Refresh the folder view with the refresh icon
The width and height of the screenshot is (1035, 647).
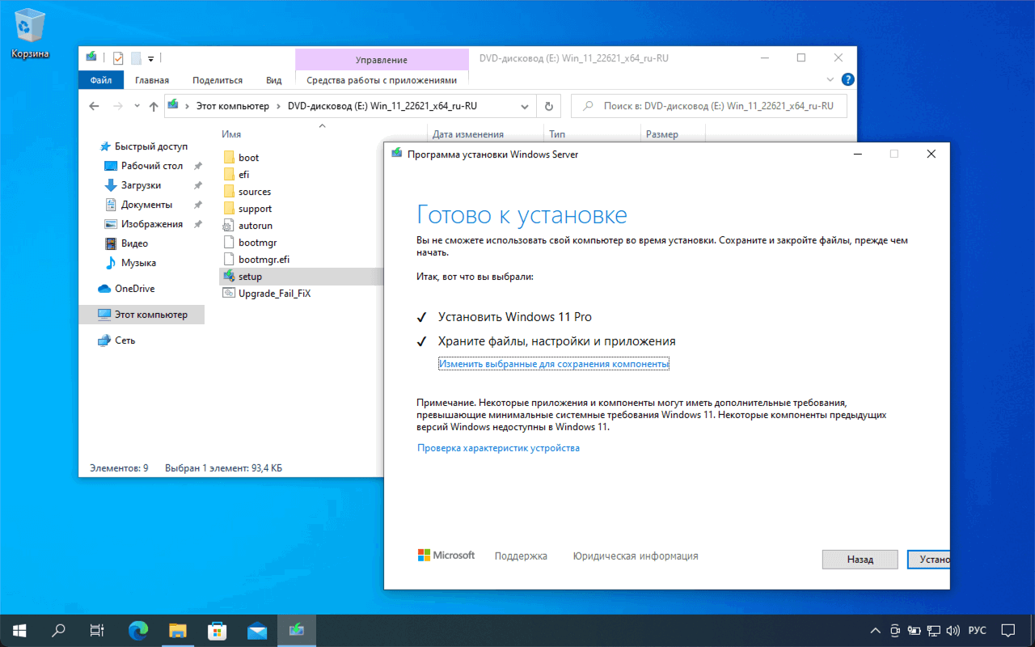pos(549,106)
